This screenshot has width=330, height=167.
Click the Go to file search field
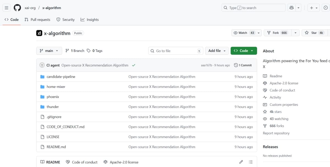tap(175, 51)
